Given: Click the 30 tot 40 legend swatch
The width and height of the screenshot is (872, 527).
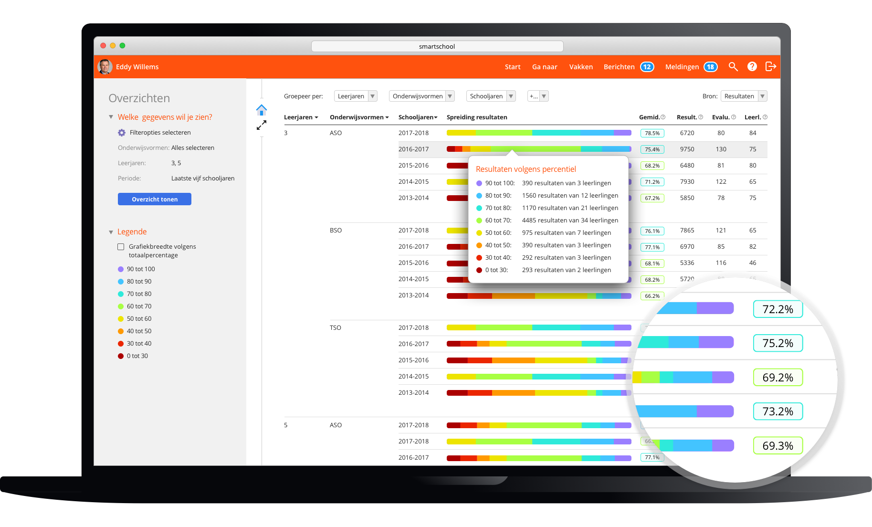Looking at the screenshot, I should click(x=121, y=344).
